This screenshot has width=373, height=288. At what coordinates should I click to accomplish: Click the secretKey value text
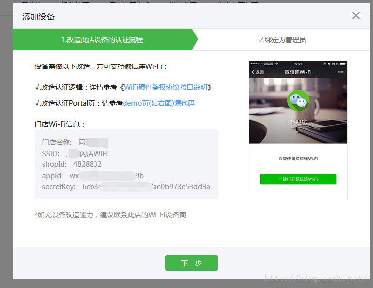(x=146, y=187)
